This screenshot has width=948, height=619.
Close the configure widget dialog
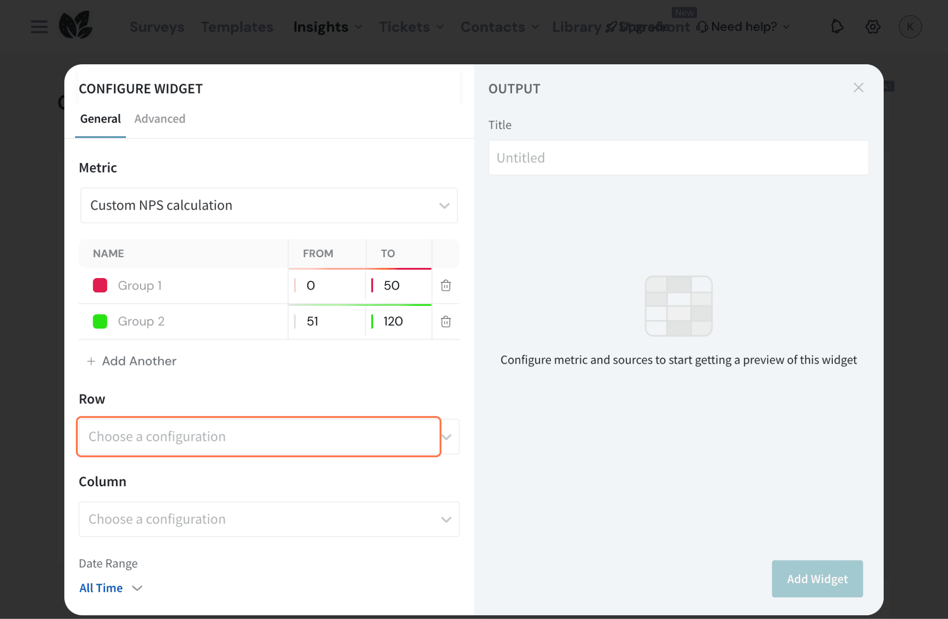coord(858,88)
